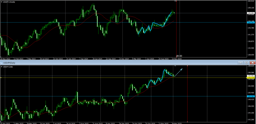The image size is (256, 124).
Task: Click the yellow 155.038 price label
Action: (x=251, y=78)
